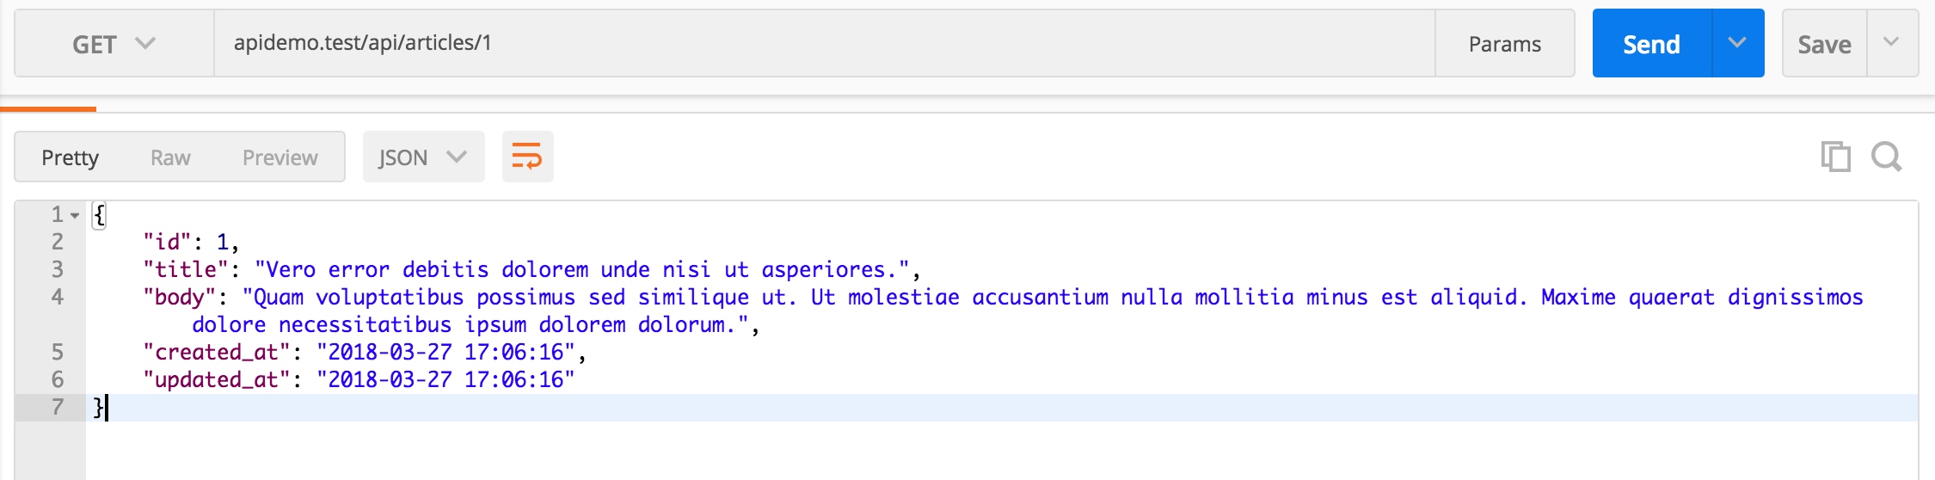Switch to the Preview view tab
The height and width of the screenshot is (480, 1935).
click(280, 157)
